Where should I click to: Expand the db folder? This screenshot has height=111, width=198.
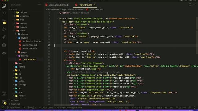click(x=20, y=70)
